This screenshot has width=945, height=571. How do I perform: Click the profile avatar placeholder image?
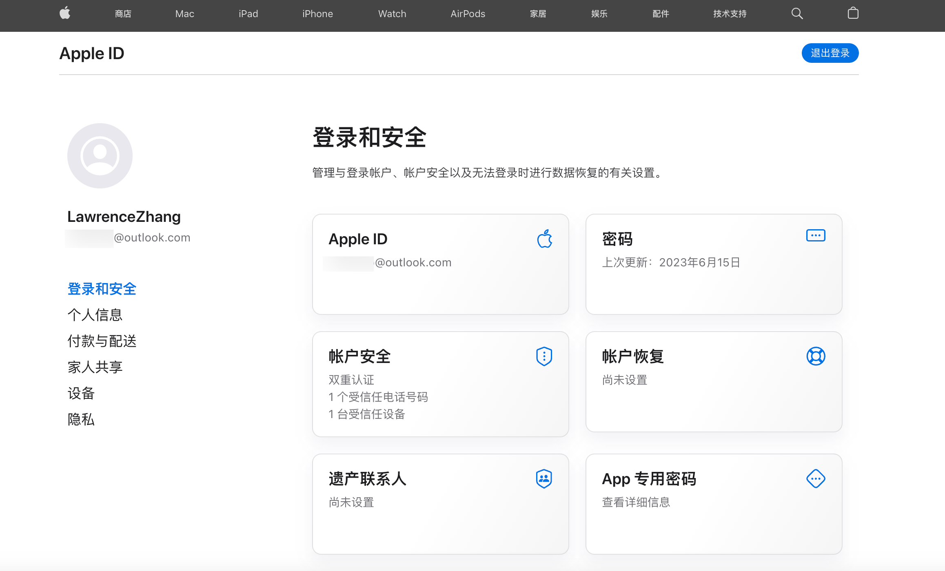click(x=100, y=156)
